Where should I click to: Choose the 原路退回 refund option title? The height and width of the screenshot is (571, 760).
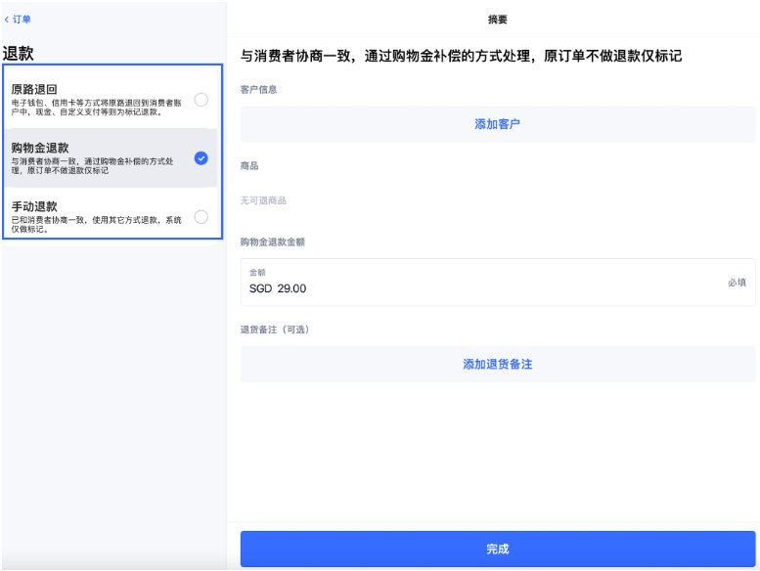click(x=34, y=89)
